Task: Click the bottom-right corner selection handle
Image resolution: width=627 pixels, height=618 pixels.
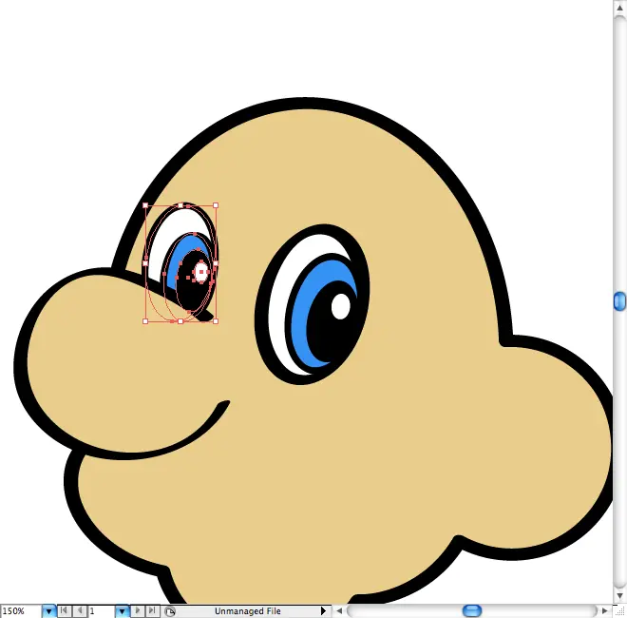Action: click(216, 321)
